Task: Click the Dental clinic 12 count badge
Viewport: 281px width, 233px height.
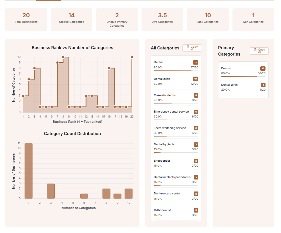Action: click(x=196, y=79)
